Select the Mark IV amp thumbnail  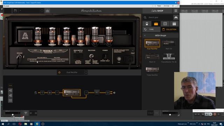tap(152, 56)
